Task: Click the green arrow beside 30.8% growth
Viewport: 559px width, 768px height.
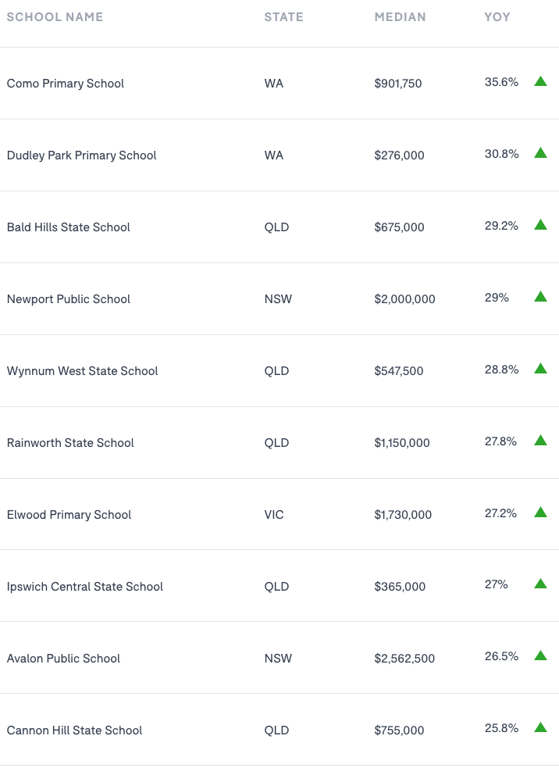Action: tap(540, 153)
